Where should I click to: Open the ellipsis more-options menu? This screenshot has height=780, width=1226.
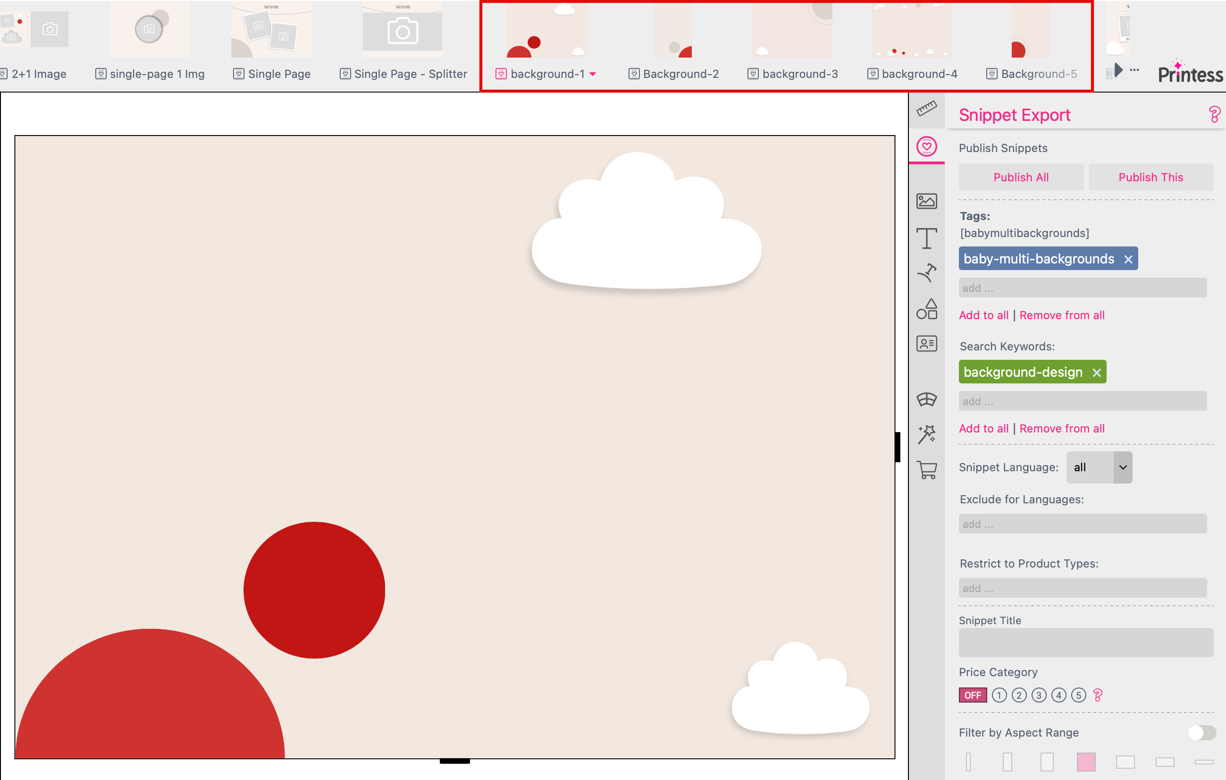click(1134, 70)
